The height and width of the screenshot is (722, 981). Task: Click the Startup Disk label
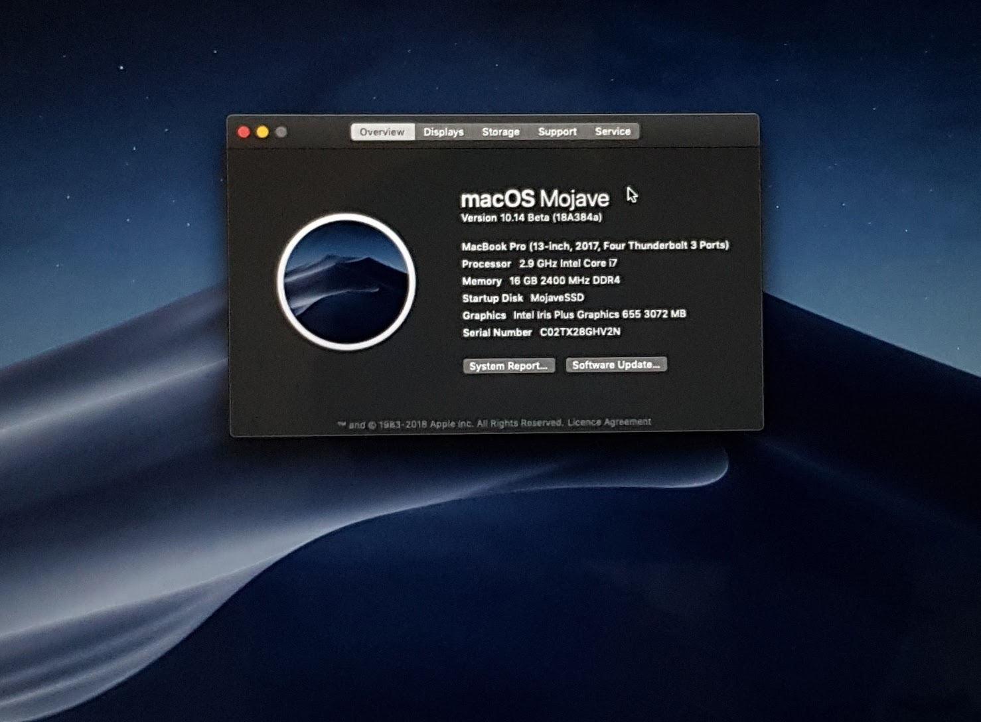492,299
